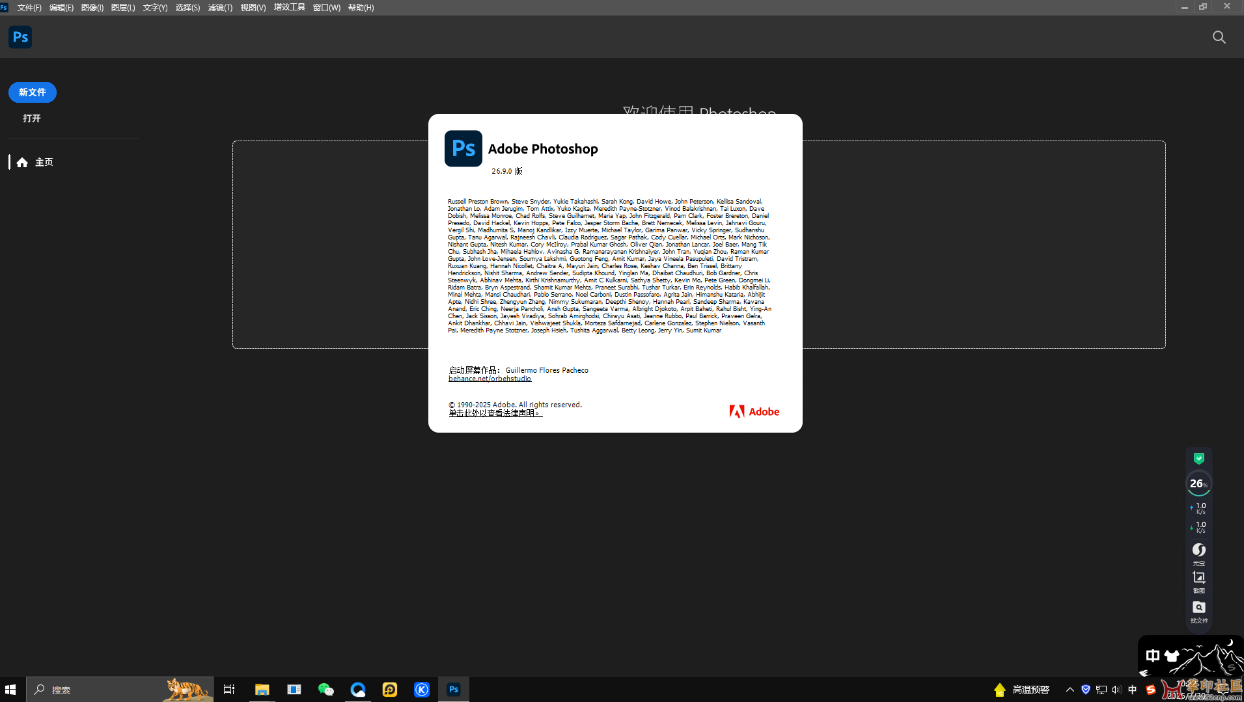Open the yellow lightning app on taskbar
Screen dimensions: 1244x702
(x=390, y=690)
